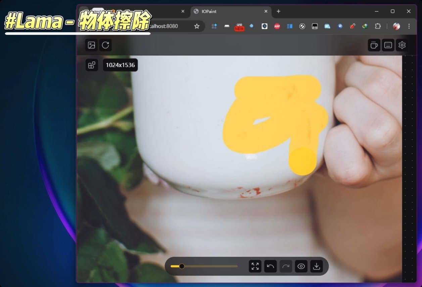Open the Chrome profile avatar menu
The height and width of the screenshot is (287, 422).
pos(396,26)
